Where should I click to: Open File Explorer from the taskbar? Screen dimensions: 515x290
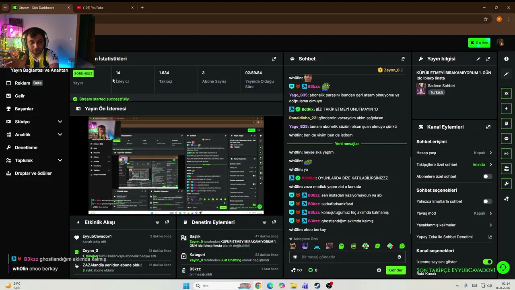[294, 286]
